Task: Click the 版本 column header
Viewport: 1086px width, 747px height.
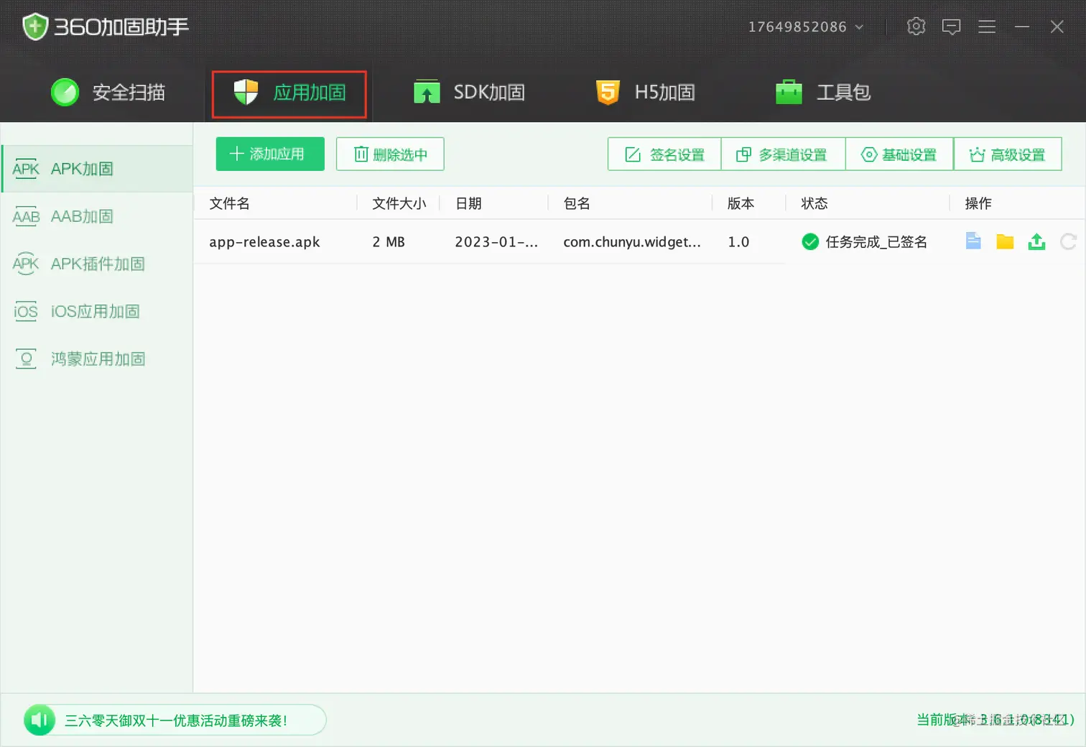Action: pyautogui.click(x=741, y=203)
